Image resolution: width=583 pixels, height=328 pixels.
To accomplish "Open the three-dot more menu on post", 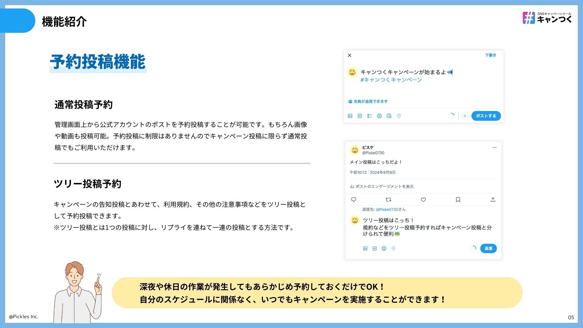I will click(494, 148).
